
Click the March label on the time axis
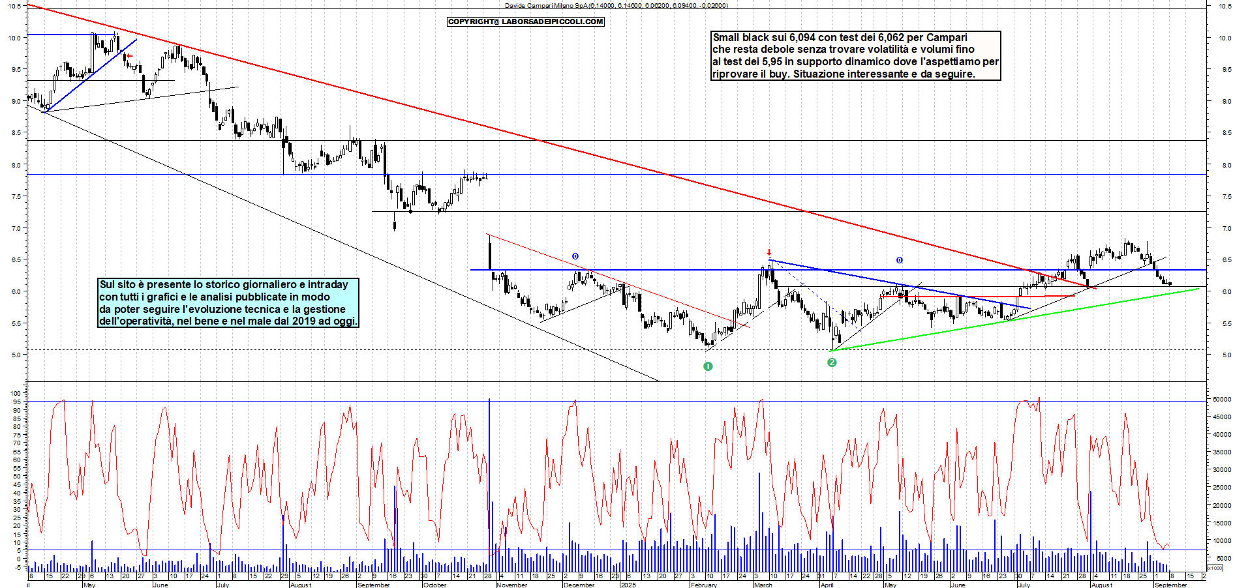tap(763, 585)
